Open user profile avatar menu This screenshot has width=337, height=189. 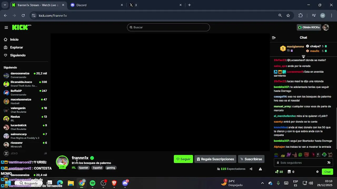pyautogui.click(x=326, y=27)
